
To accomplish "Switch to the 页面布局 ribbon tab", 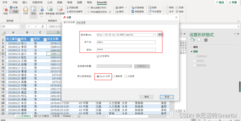I will click(x=37, y=2).
